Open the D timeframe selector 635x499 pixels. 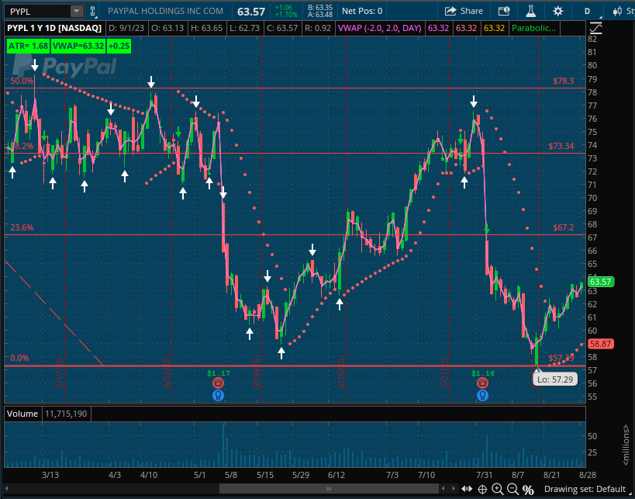[x=587, y=12]
